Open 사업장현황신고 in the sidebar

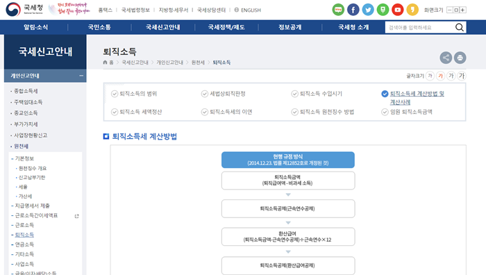pyautogui.click(x=31, y=135)
